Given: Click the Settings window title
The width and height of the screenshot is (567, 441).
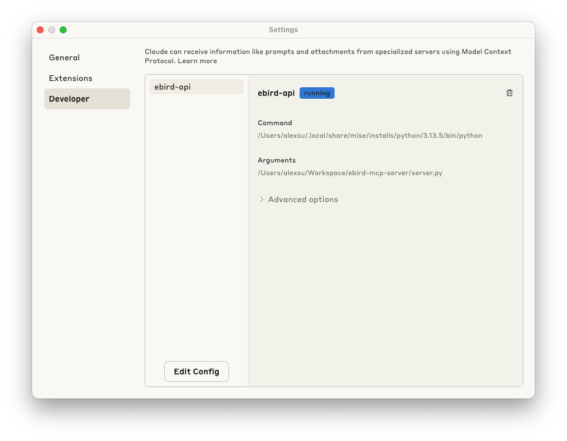Looking at the screenshot, I should [x=283, y=29].
